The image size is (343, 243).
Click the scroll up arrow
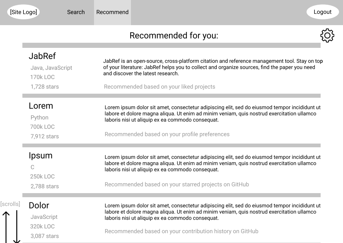(x=6, y=227)
